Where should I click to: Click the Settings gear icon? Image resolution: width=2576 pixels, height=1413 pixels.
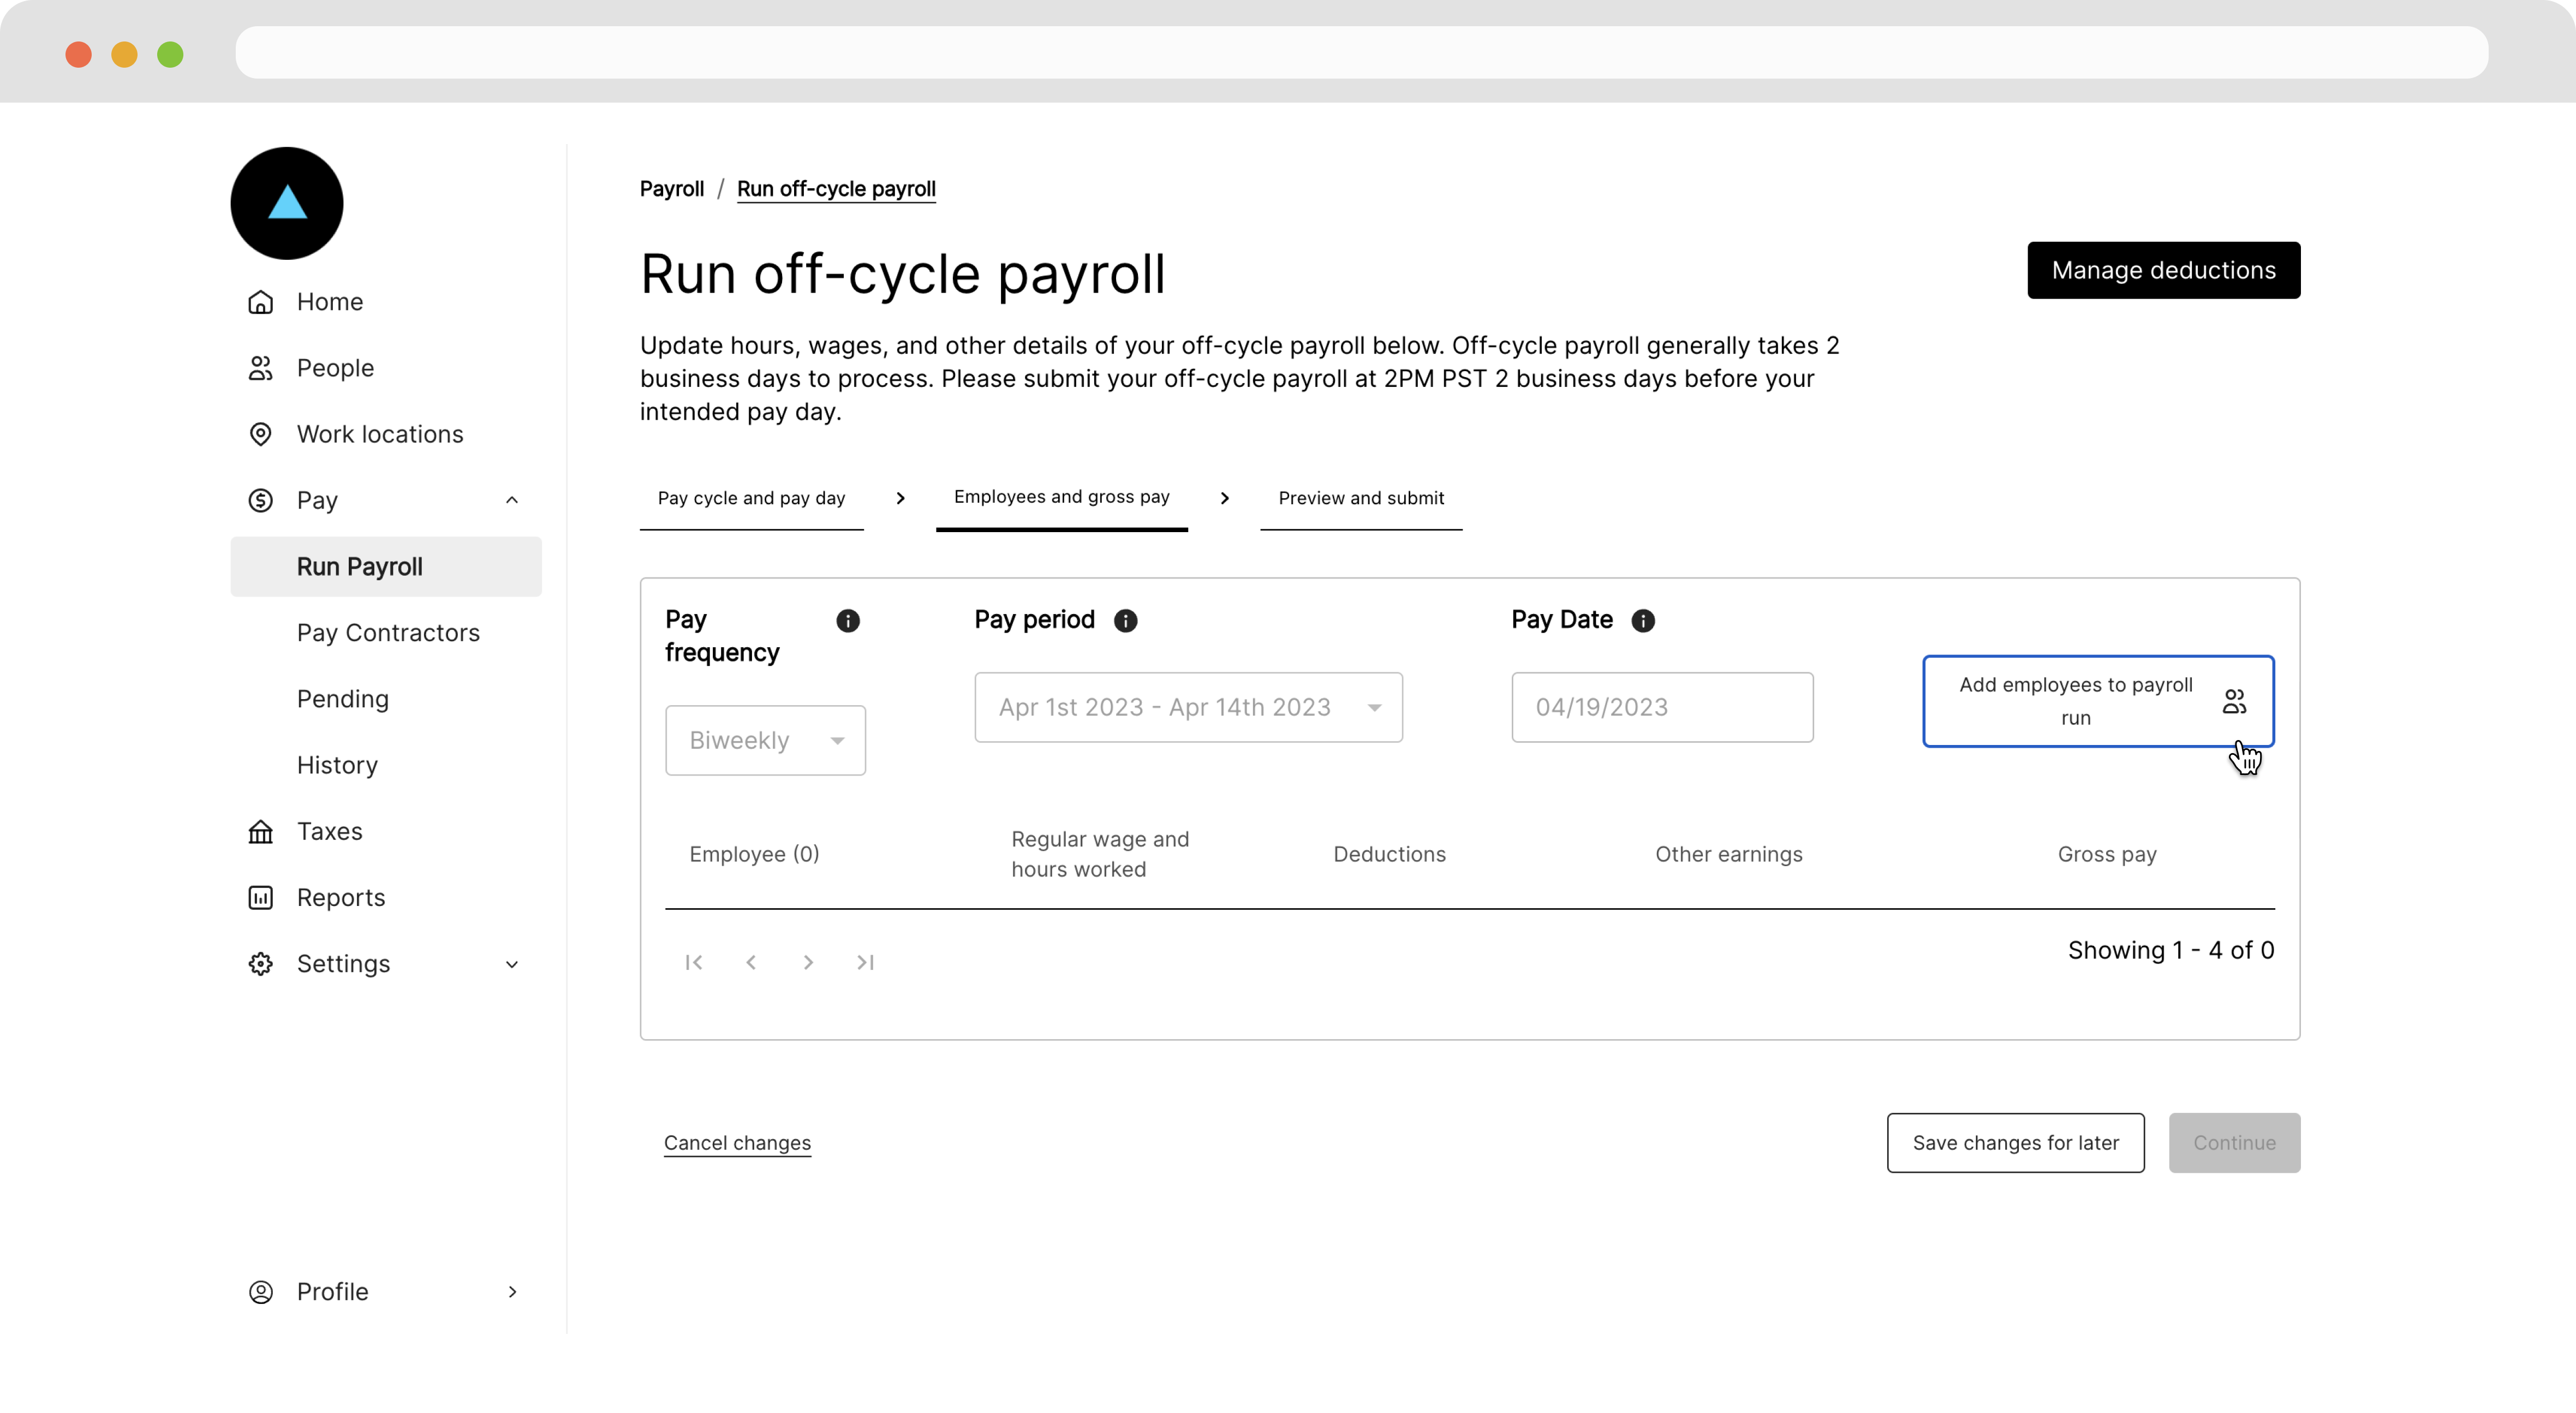point(260,963)
